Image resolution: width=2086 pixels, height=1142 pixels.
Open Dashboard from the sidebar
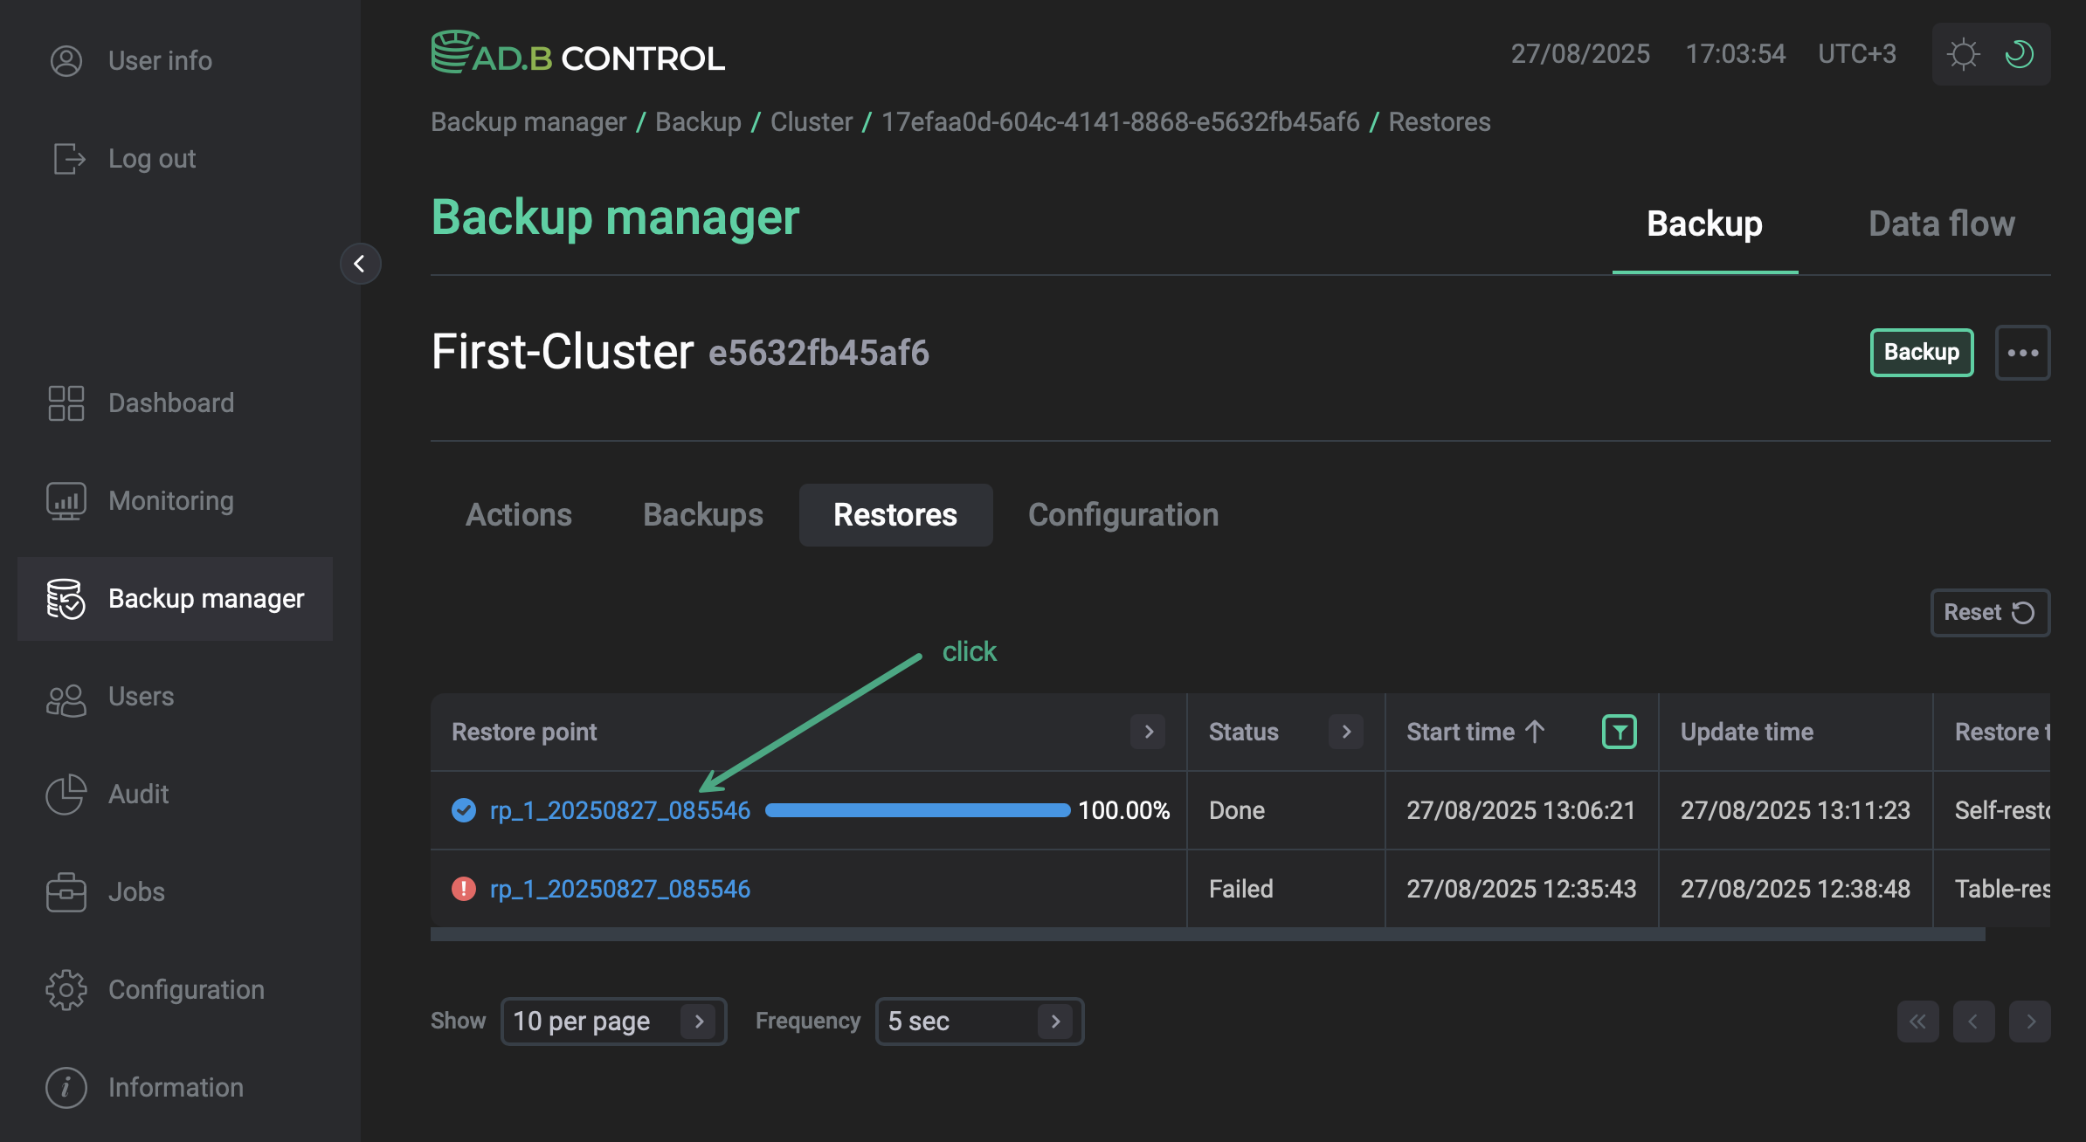pyautogui.click(x=66, y=402)
